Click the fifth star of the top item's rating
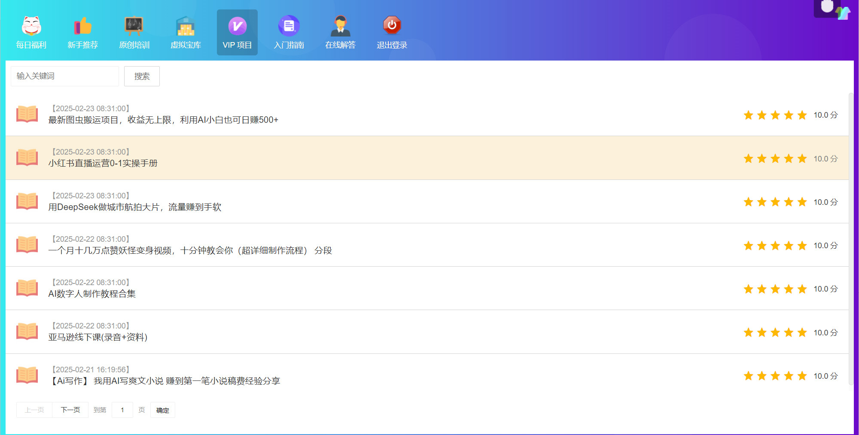The width and height of the screenshot is (859, 435). coord(801,115)
